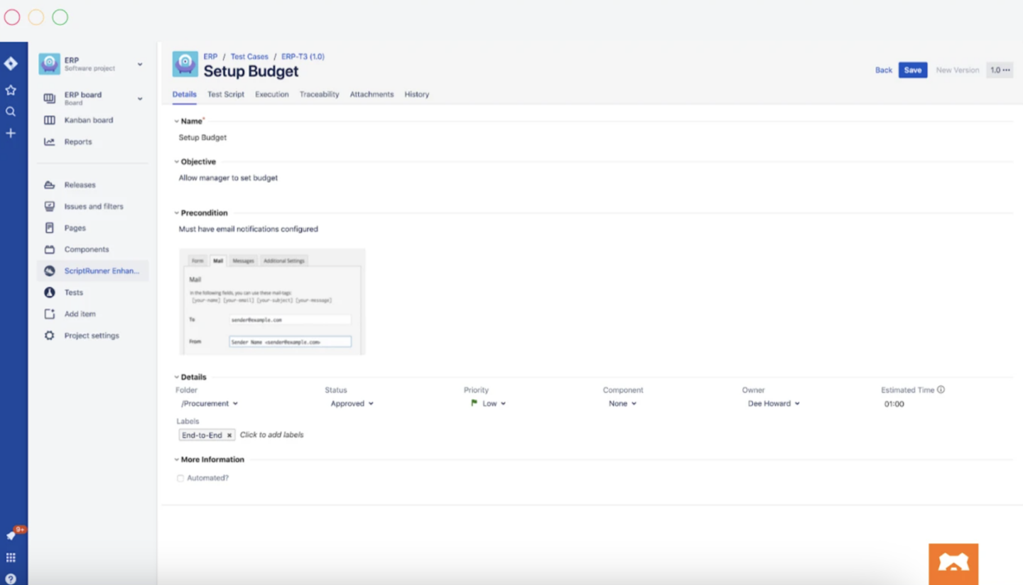This screenshot has height=585, width=1023.
Task: Open the version 1.0 ellipsis menu
Action: tap(1007, 70)
